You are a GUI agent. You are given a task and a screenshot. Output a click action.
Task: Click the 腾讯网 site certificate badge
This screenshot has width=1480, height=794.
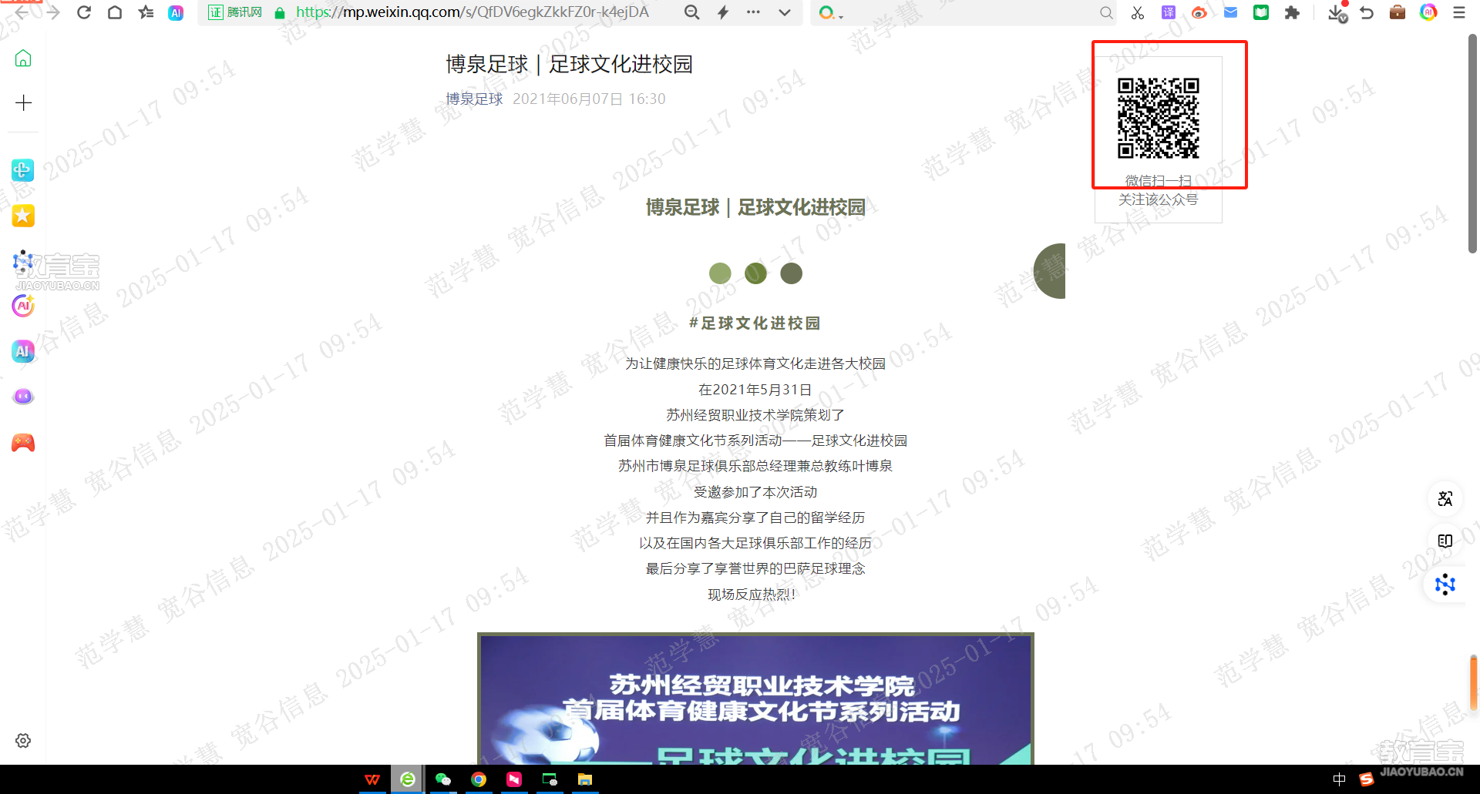pyautogui.click(x=235, y=12)
